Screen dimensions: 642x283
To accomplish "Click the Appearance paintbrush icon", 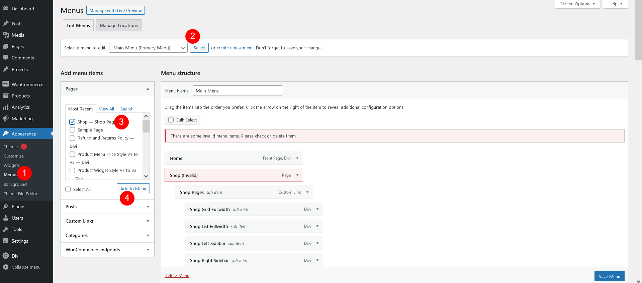I will click(6, 134).
